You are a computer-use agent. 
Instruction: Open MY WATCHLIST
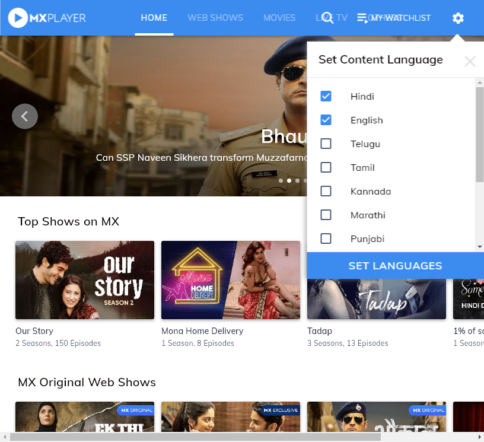tap(394, 18)
